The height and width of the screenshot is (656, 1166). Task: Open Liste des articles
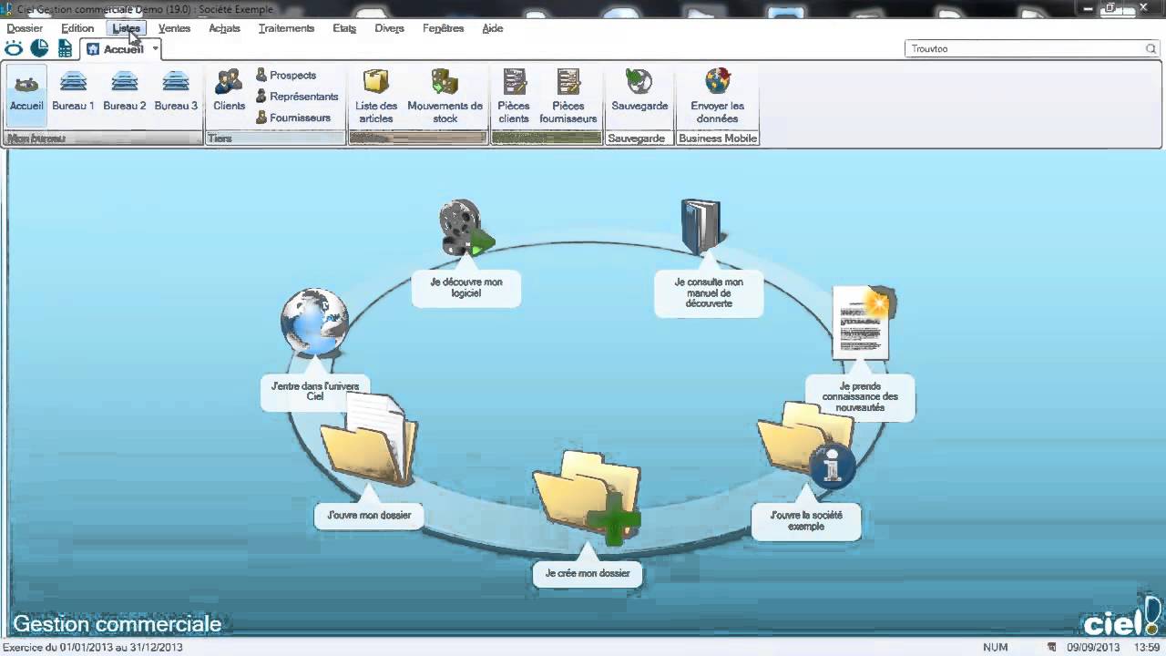[376, 97]
